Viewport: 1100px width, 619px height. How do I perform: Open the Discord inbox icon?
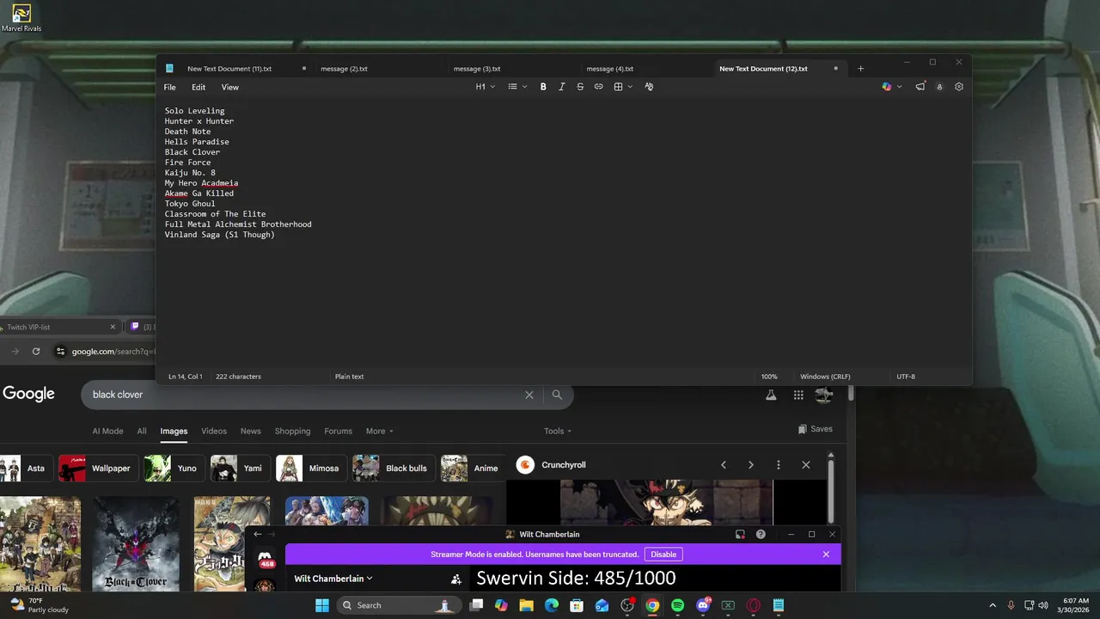click(x=740, y=535)
